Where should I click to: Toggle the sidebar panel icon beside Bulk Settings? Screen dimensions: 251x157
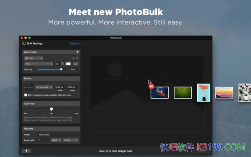(x=24, y=44)
